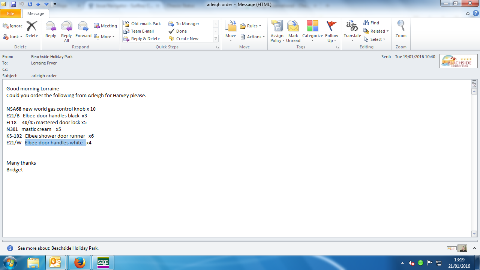Click the line NSA68 new world gas control knob
The image size is (480, 270).
tap(51, 109)
